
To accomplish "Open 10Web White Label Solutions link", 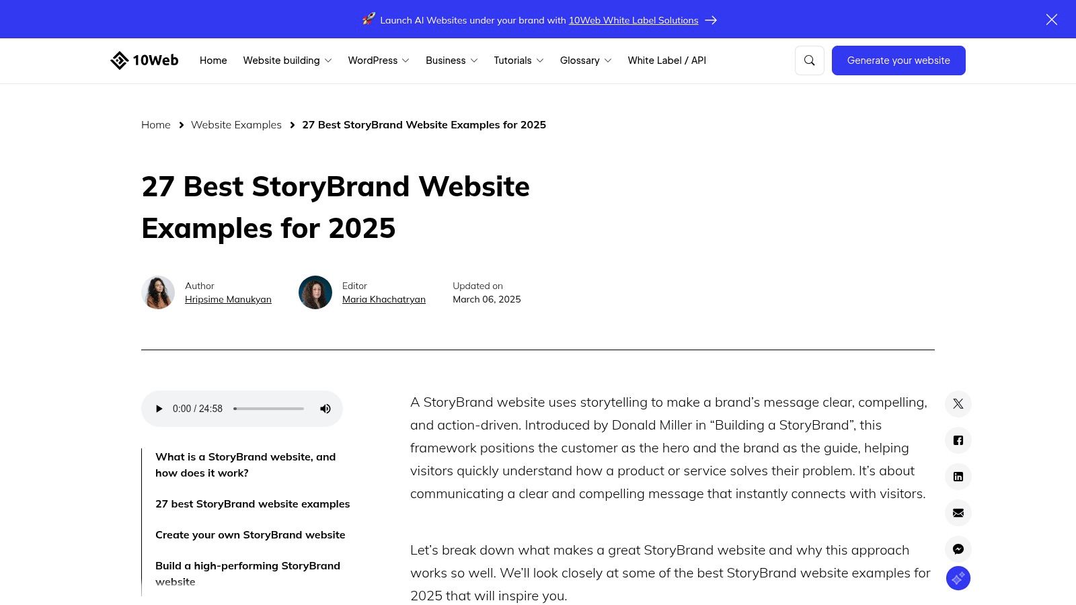I will 633,20.
